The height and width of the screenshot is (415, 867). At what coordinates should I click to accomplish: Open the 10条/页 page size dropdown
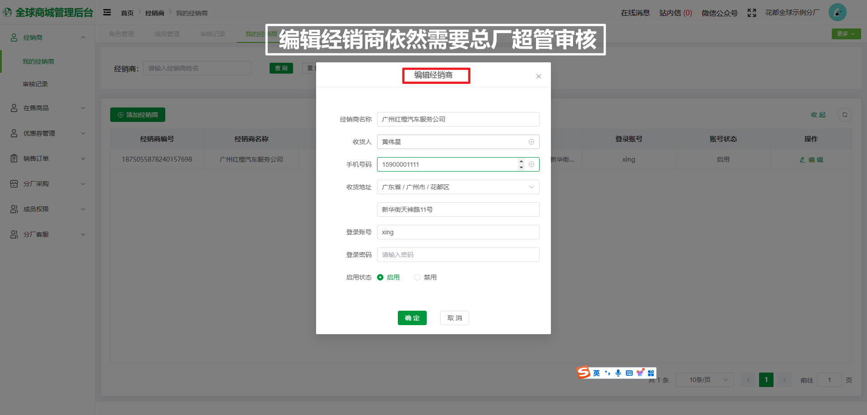click(x=704, y=380)
